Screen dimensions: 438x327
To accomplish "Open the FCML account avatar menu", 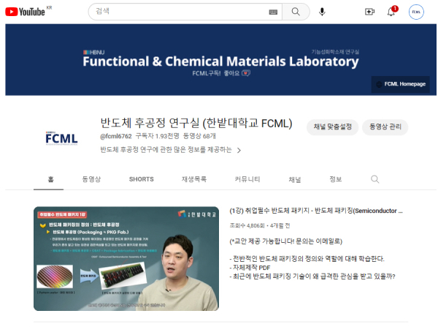I will point(416,12).
